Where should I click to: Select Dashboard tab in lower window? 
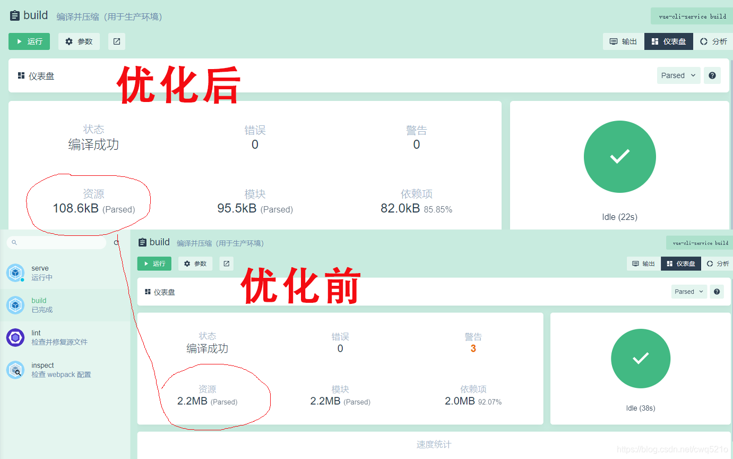681,263
